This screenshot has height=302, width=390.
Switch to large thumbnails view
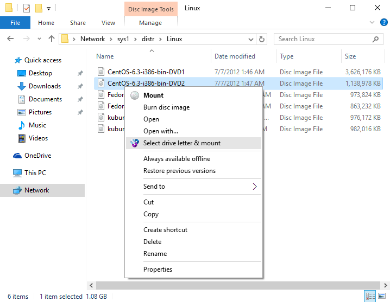tap(382, 296)
